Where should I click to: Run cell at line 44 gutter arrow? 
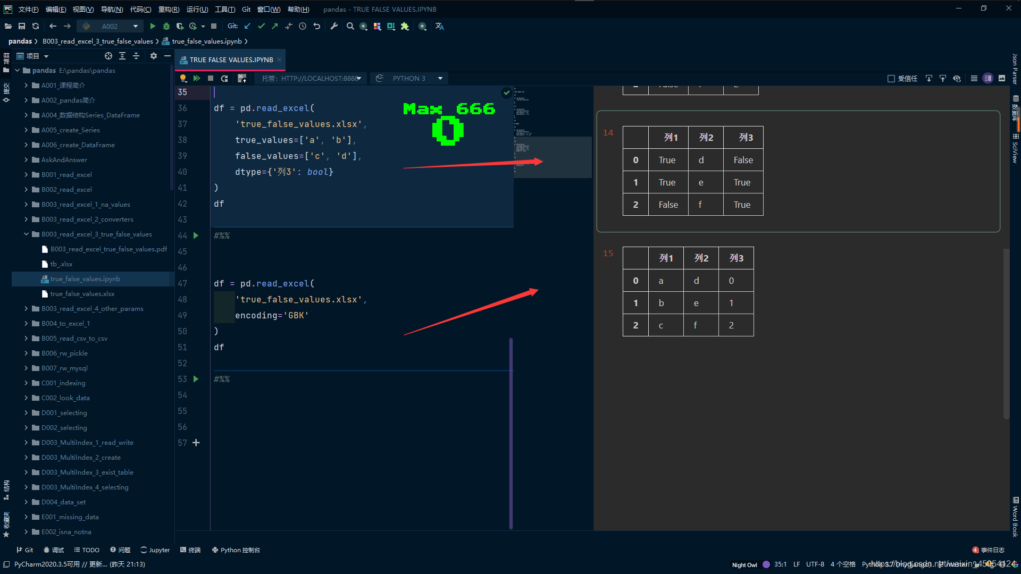click(196, 235)
